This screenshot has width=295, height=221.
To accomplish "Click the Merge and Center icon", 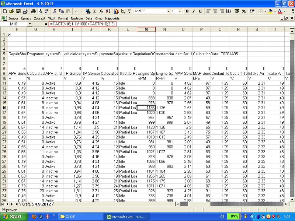I will [229, 11].
